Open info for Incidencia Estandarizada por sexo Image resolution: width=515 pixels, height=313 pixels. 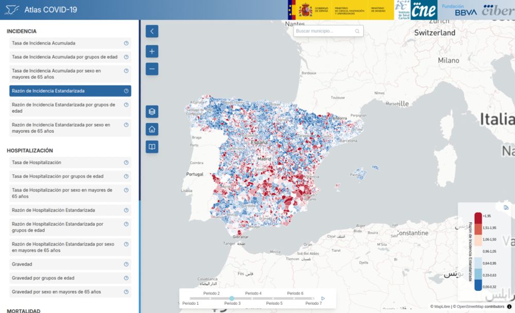click(x=126, y=125)
